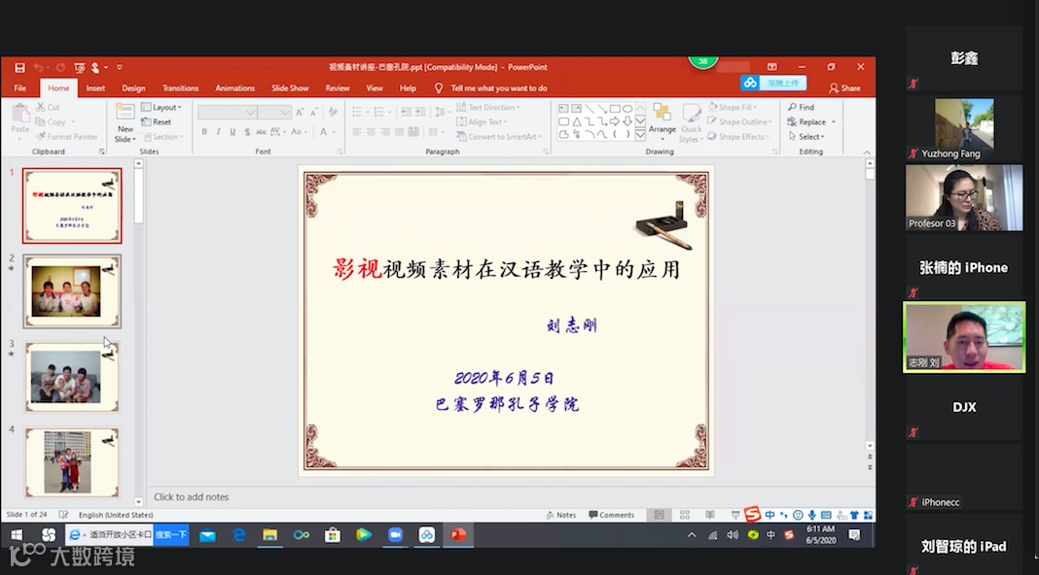Save the presentation with the floppy icon
Viewport: 1039px width, 575px height.
click(x=19, y=67)
